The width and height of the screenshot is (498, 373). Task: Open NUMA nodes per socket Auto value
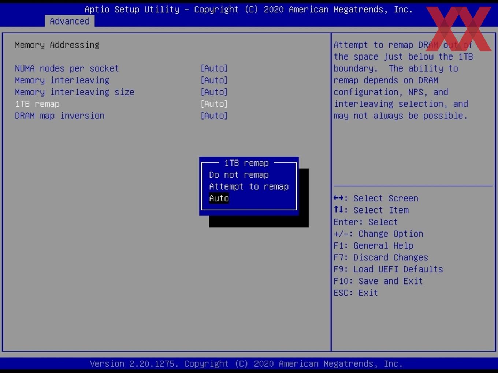pos(214,68)
